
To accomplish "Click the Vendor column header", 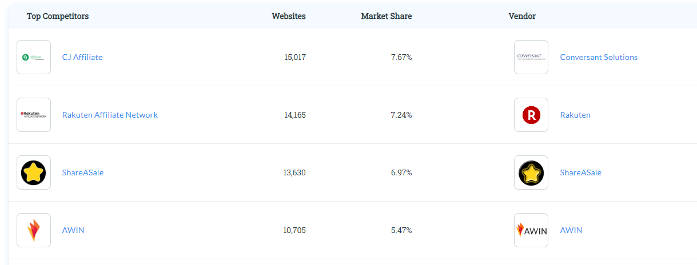I will (x=522, y=16).
